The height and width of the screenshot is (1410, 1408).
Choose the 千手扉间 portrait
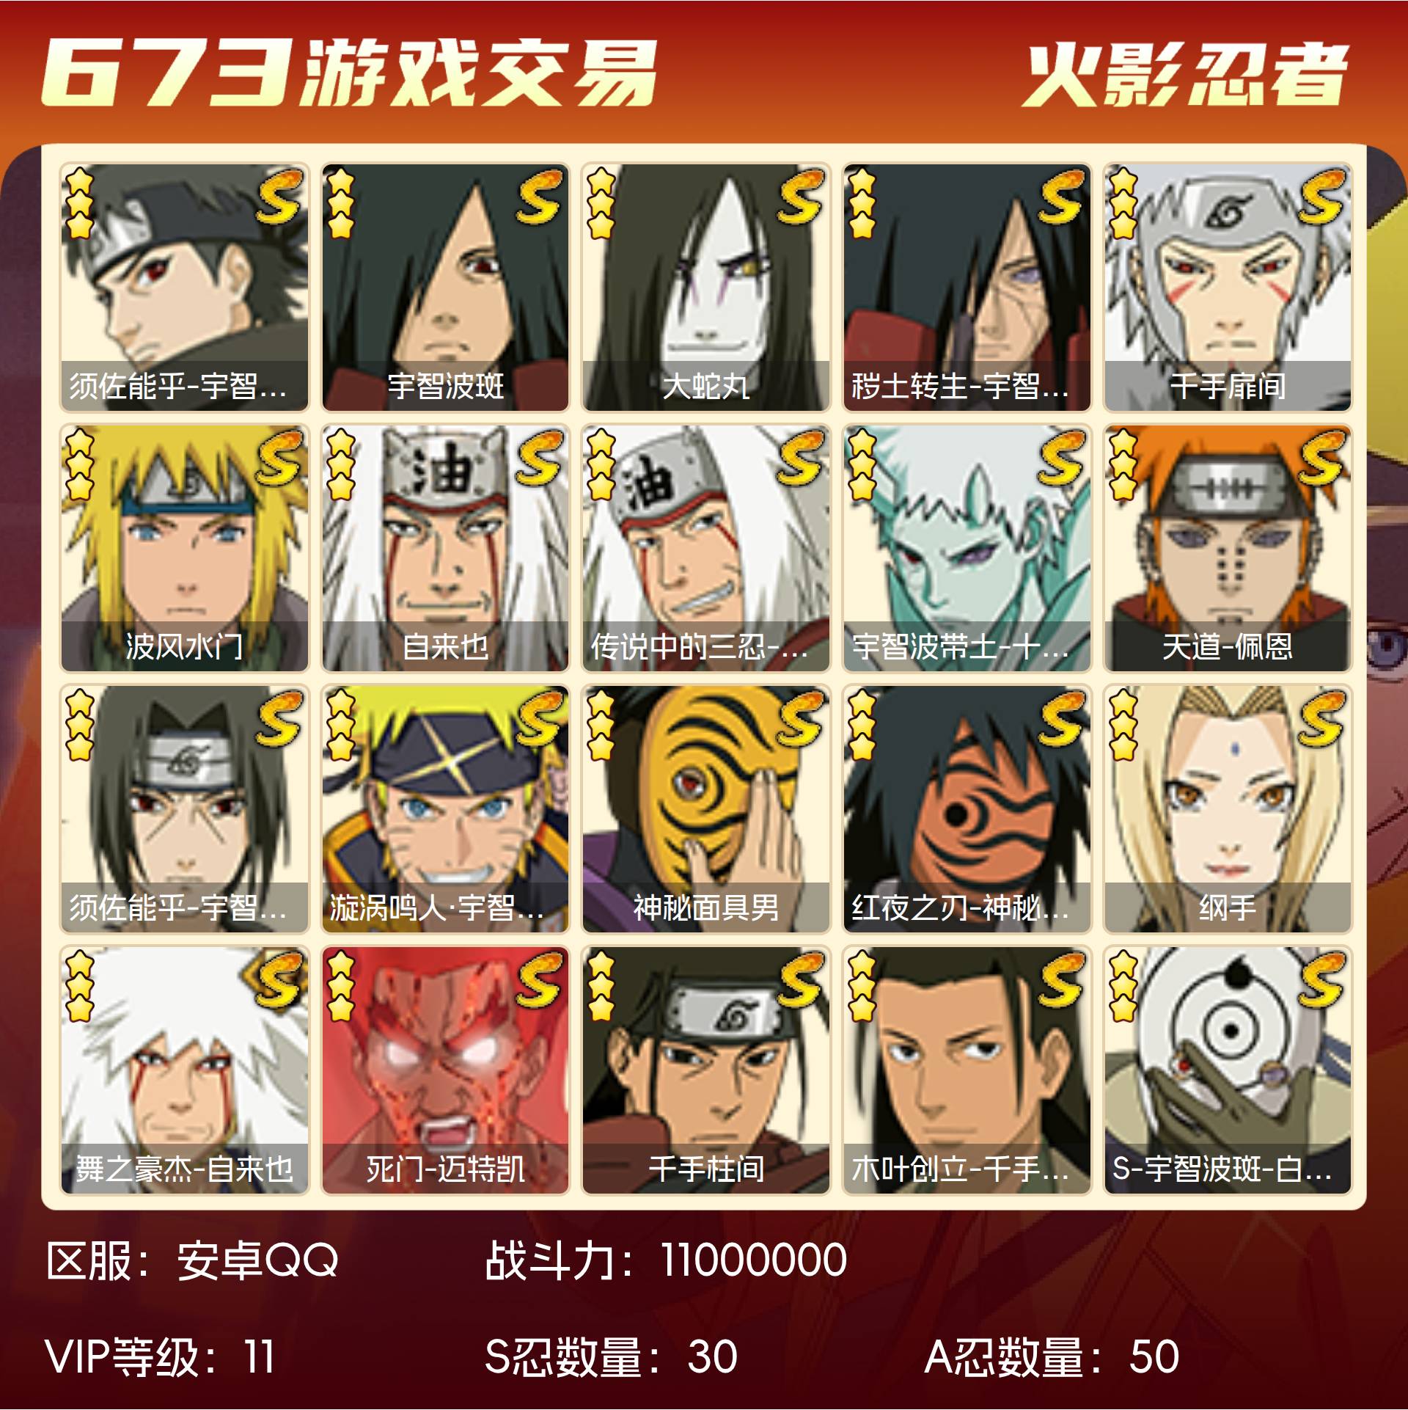click(x=1228, y=287)
